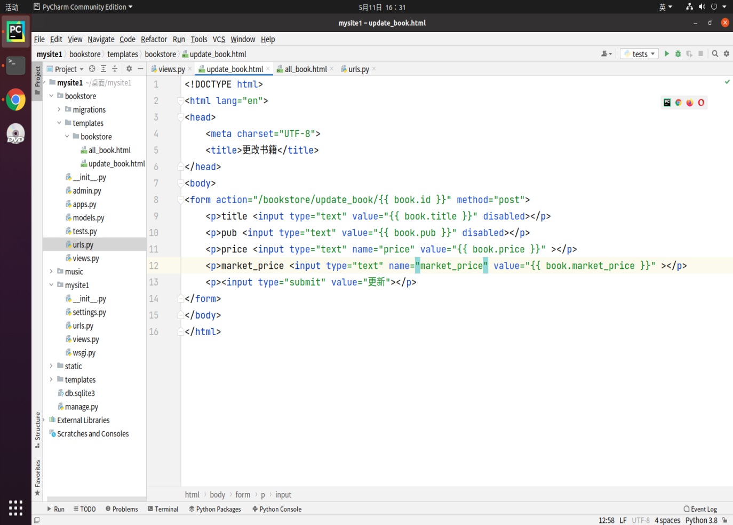Fold the form tag at line 8
The width and height of the screenshot is (733, 525).
[181, 200]
